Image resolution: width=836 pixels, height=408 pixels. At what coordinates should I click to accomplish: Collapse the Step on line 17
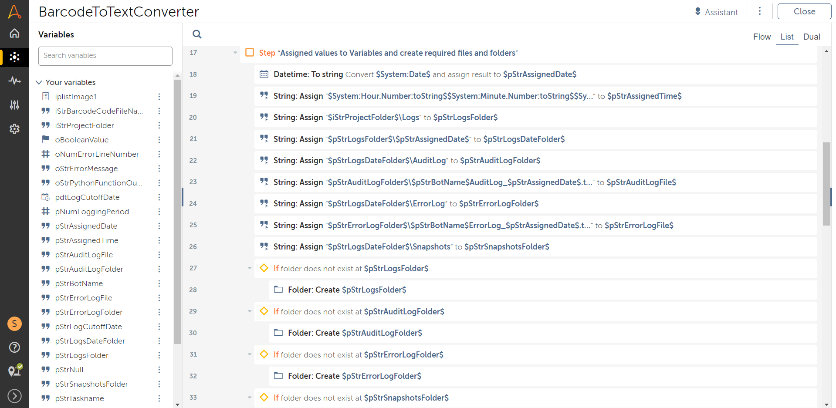click(235, 53)
